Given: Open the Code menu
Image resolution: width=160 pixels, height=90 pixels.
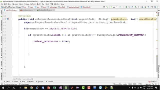Looking at the screenshot, I should click(21, 4).
